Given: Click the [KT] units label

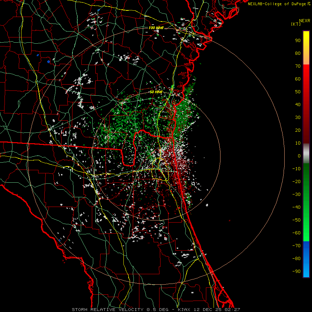Looking at the screenshot, I should pos(296,24).
